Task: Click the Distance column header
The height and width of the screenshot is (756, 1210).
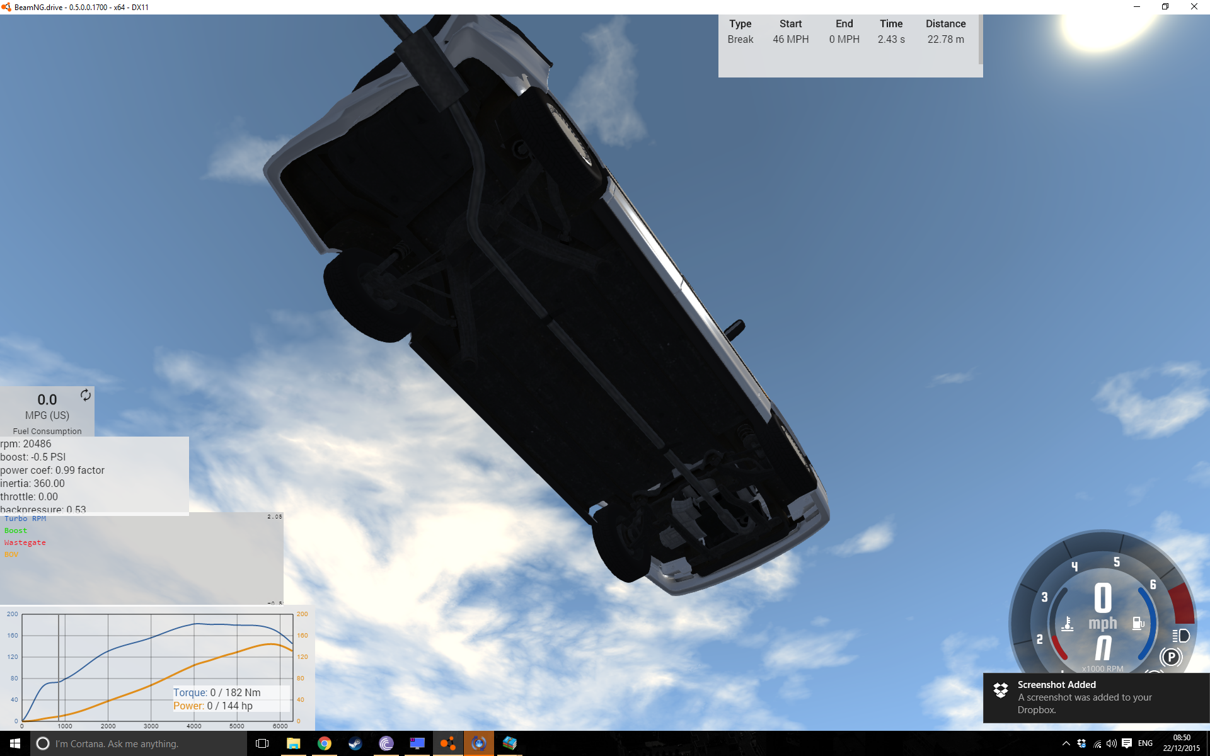Action: 945,24
